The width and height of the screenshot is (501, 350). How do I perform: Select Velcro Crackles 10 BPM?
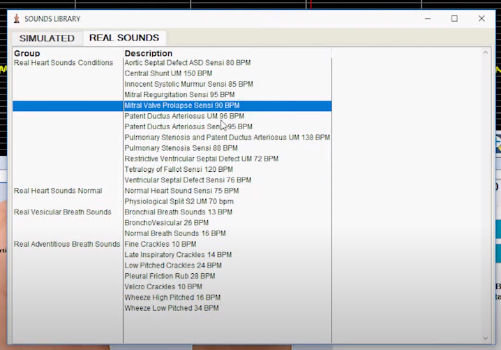pyautogui.click(x=163, y=286)
